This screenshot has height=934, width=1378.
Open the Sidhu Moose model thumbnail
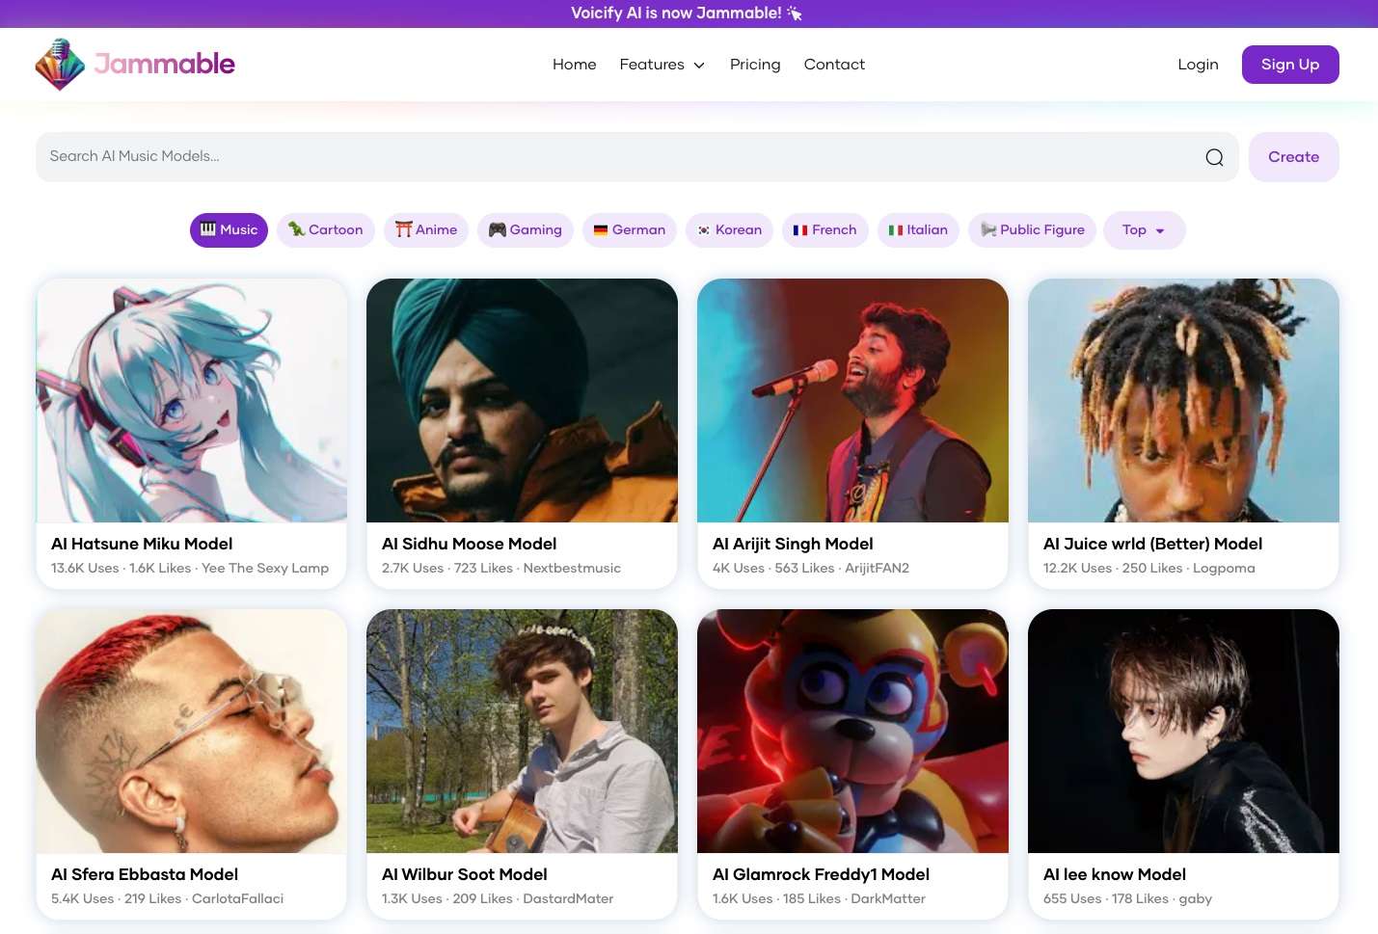click(x=522, y=401)
